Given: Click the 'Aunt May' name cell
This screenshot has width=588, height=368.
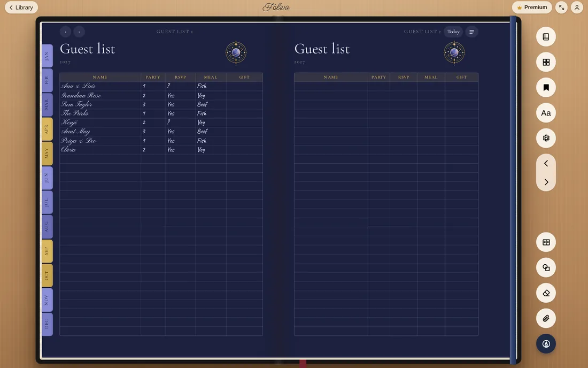Looking at the screenshot, I should (x=100, y=131).
